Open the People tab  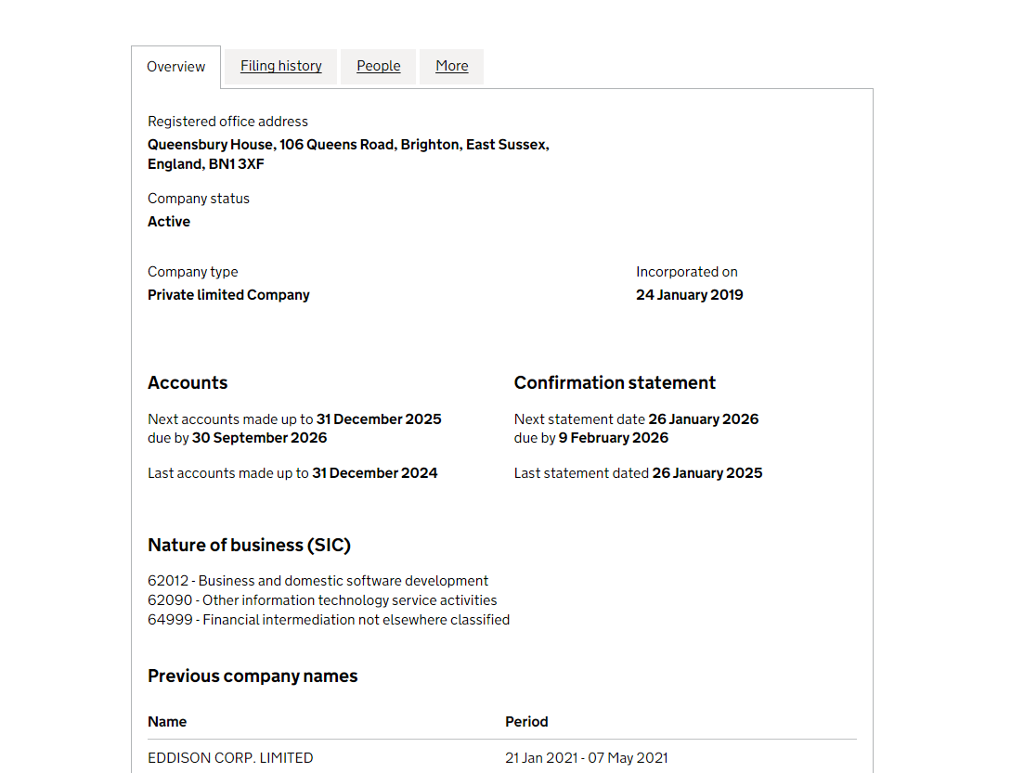click(x=378, y=66)
